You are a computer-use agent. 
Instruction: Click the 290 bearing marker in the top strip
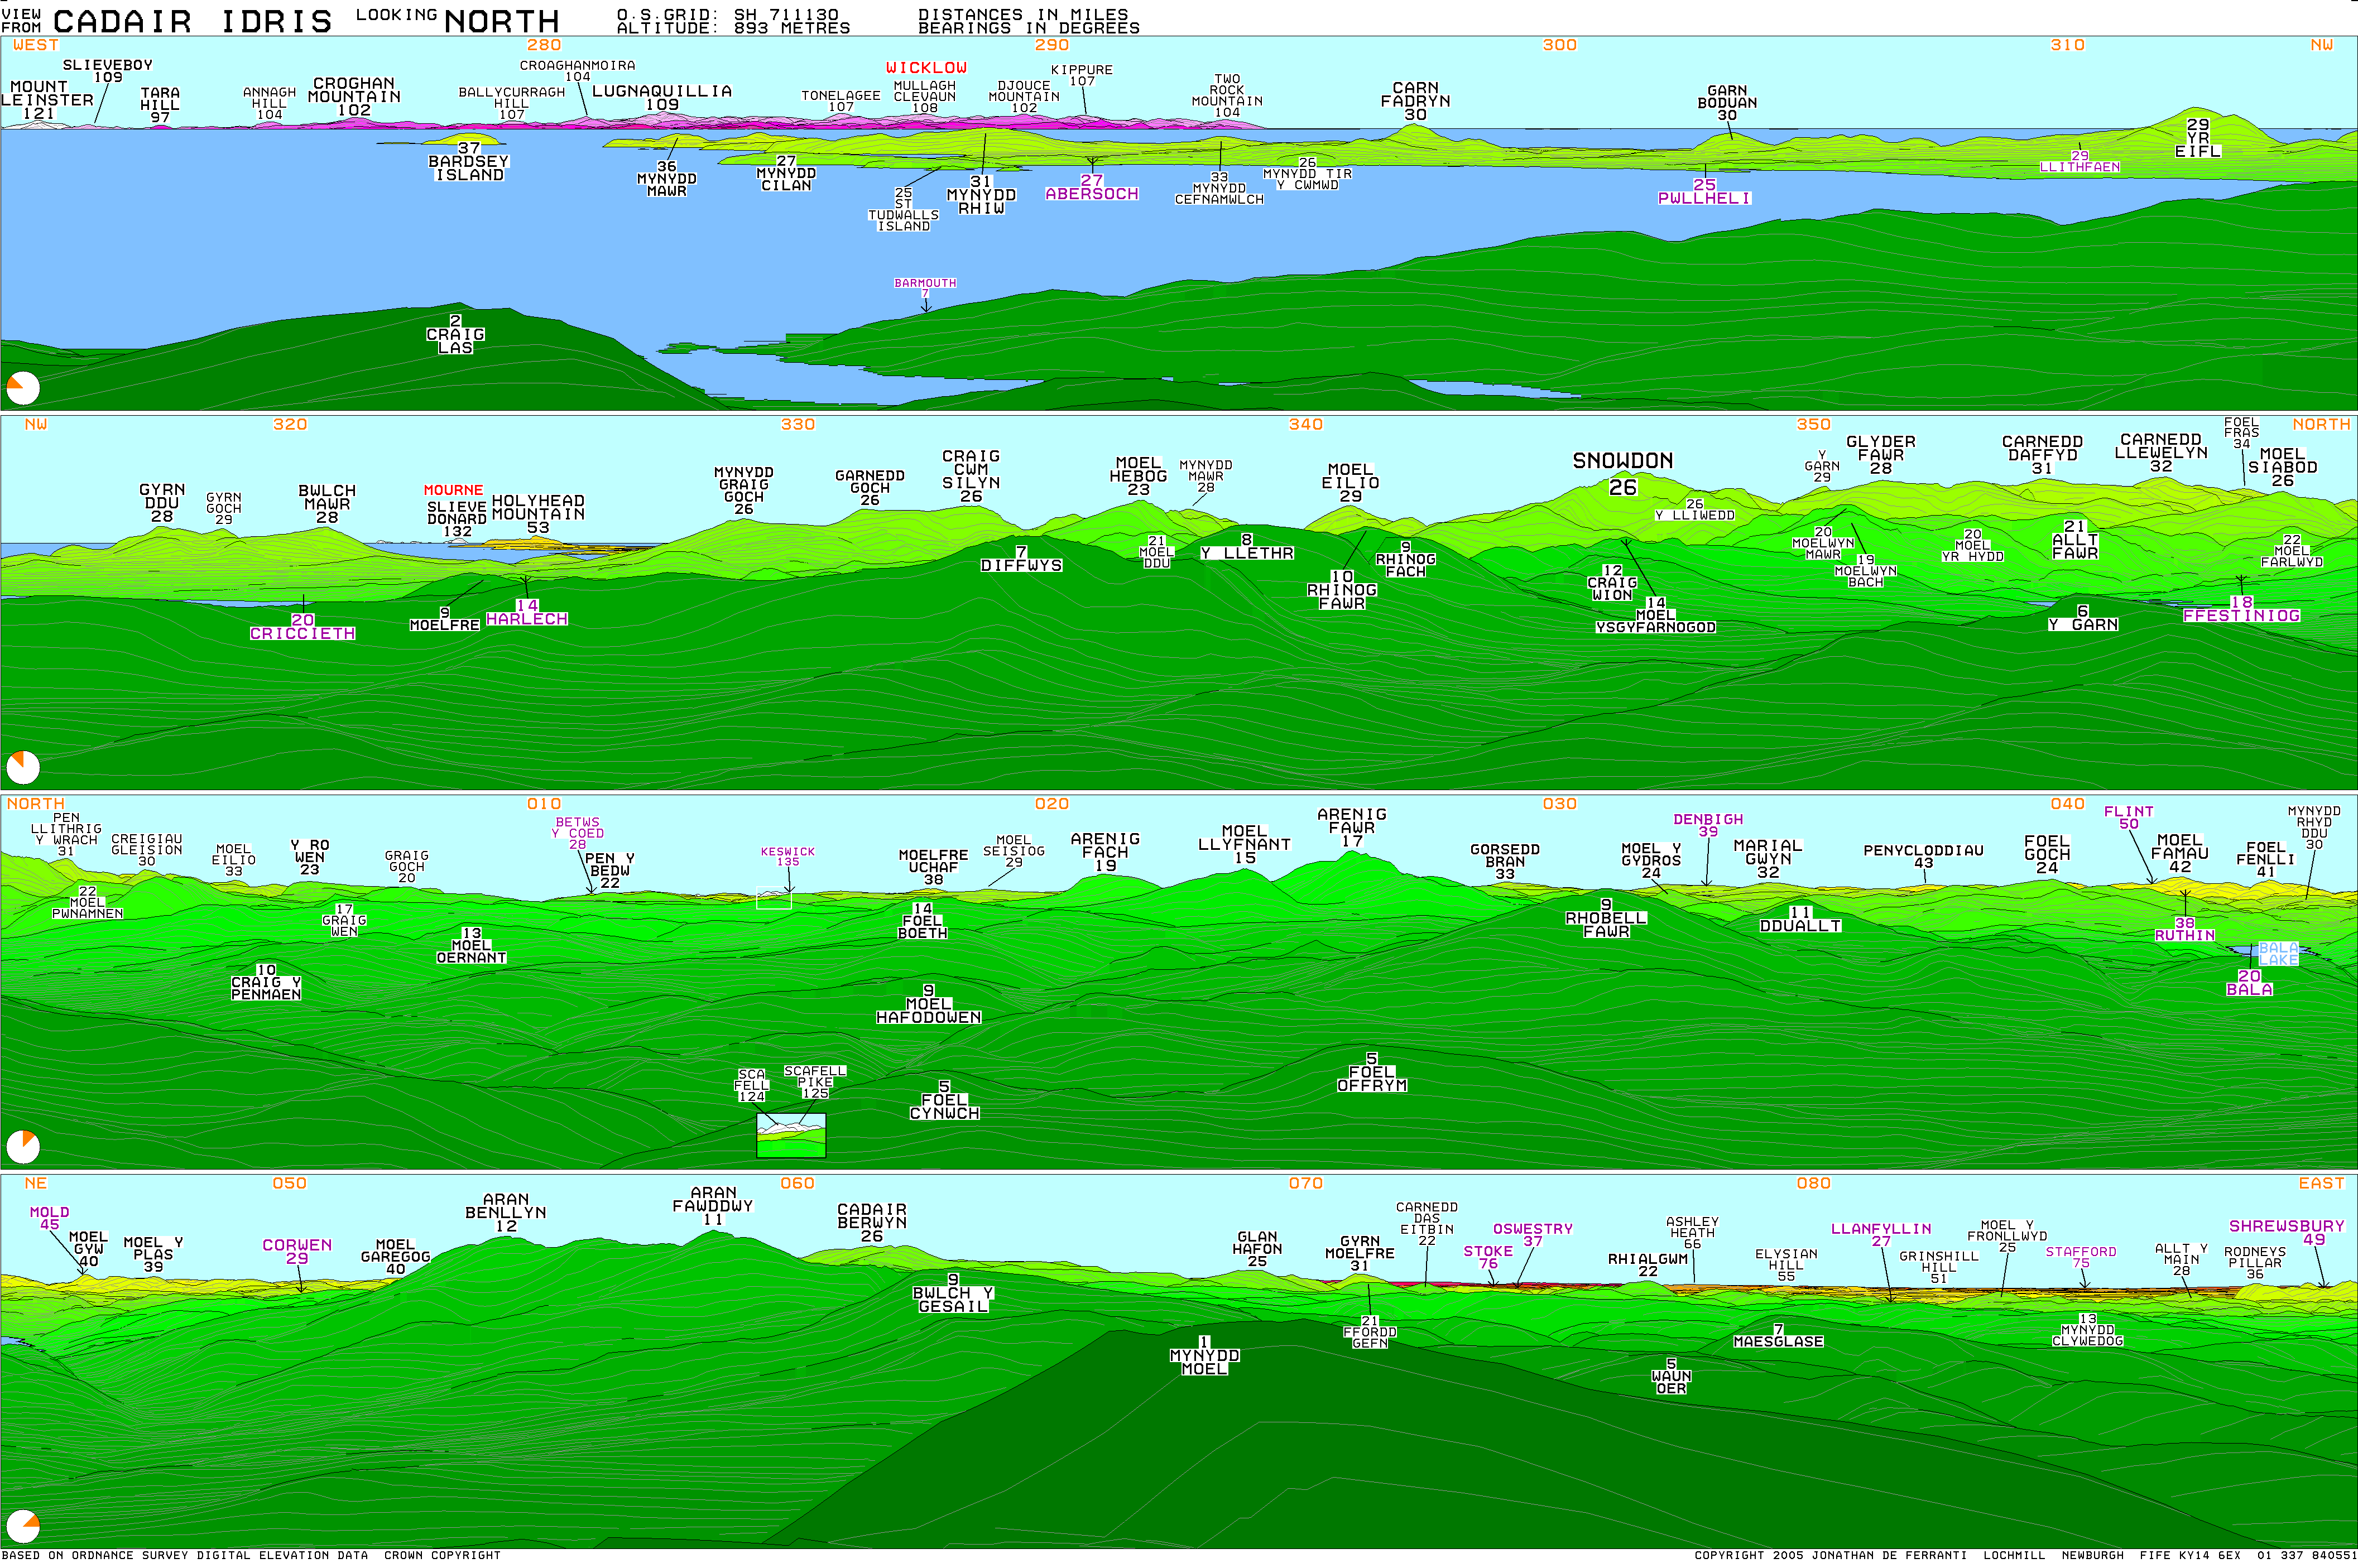click(x=1051, y=45)
